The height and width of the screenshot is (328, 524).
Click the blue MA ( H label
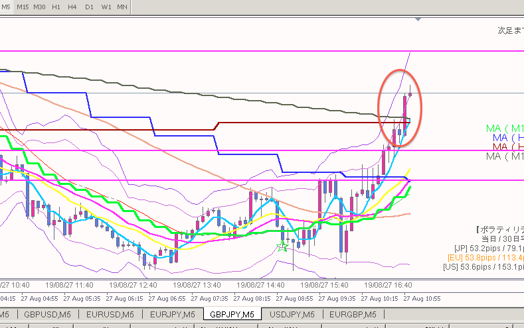[508, 137]
